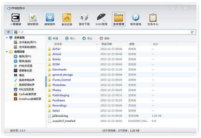201x138 pixels.
Task: Click the 2013-12-23 11:29 date of Downloads
Action: [111, 70]
